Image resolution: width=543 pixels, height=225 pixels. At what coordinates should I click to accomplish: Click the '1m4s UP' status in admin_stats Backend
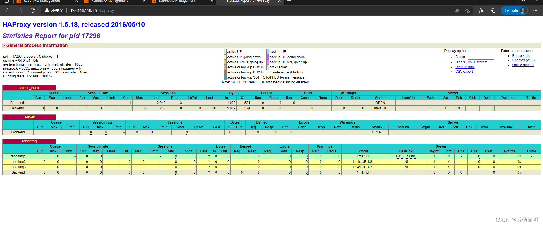(x=380, y=108)
